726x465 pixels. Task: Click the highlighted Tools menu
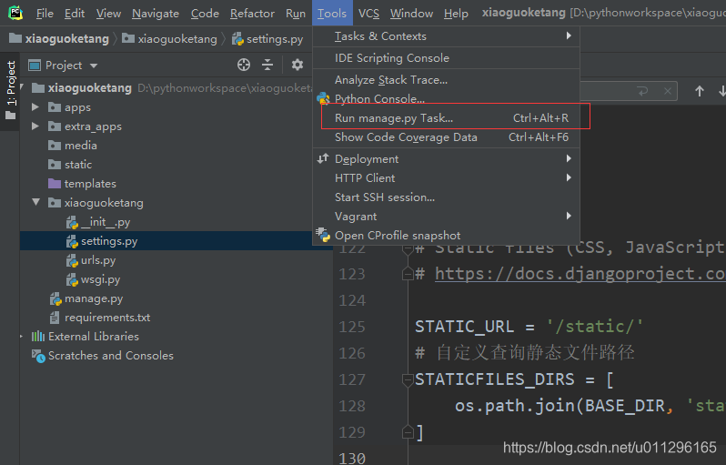332,13
